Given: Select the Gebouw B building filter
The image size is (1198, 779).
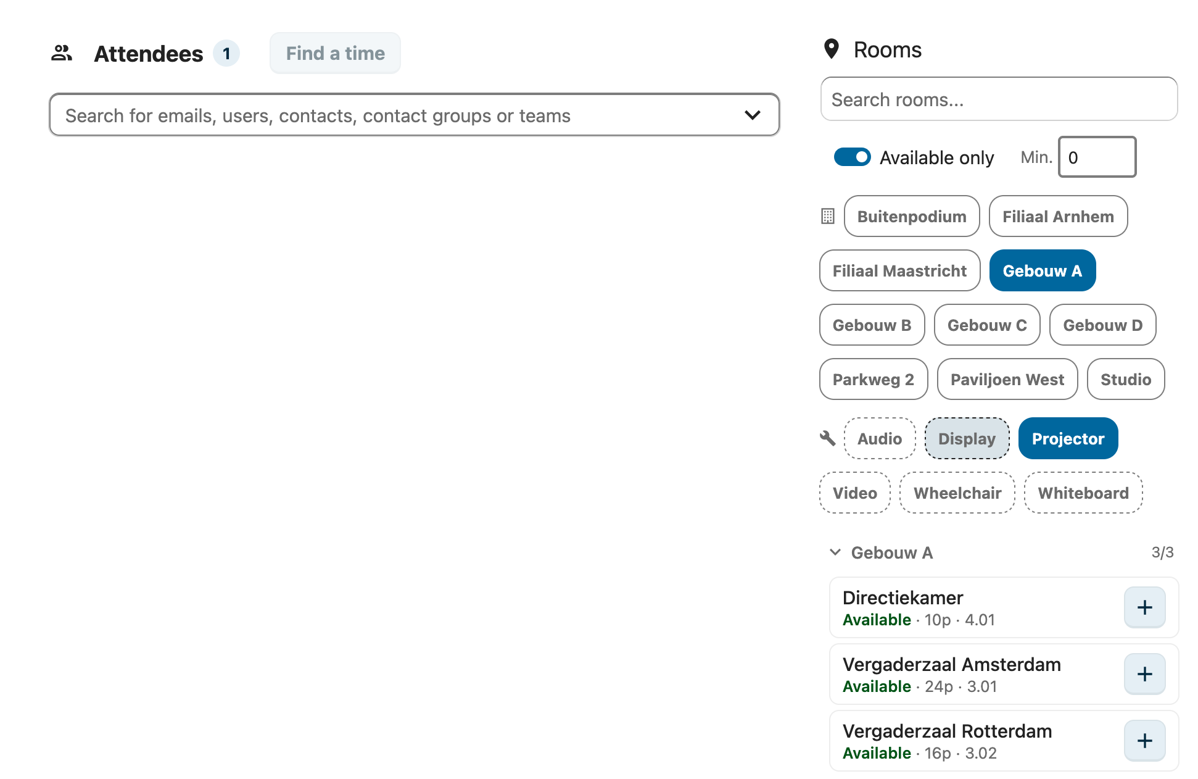Looking at the screenshot, I should click(872, 325).
